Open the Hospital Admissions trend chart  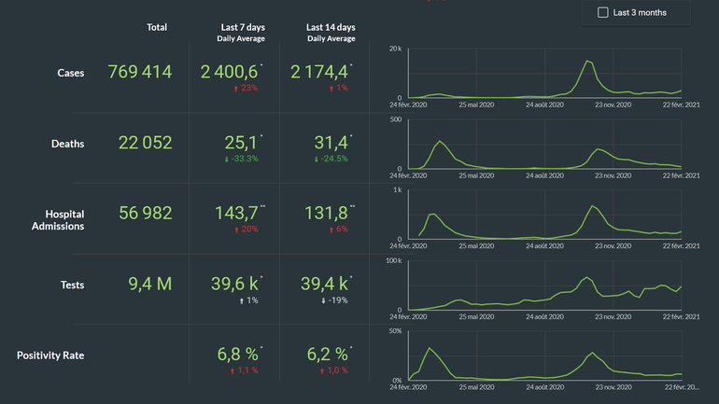(544, 216)
